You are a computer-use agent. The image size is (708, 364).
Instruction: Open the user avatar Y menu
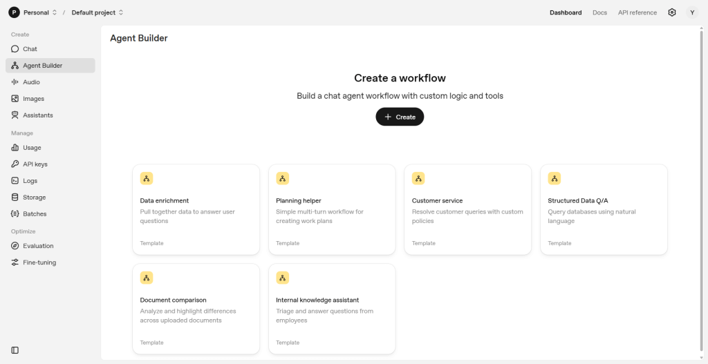coord(692,12)
